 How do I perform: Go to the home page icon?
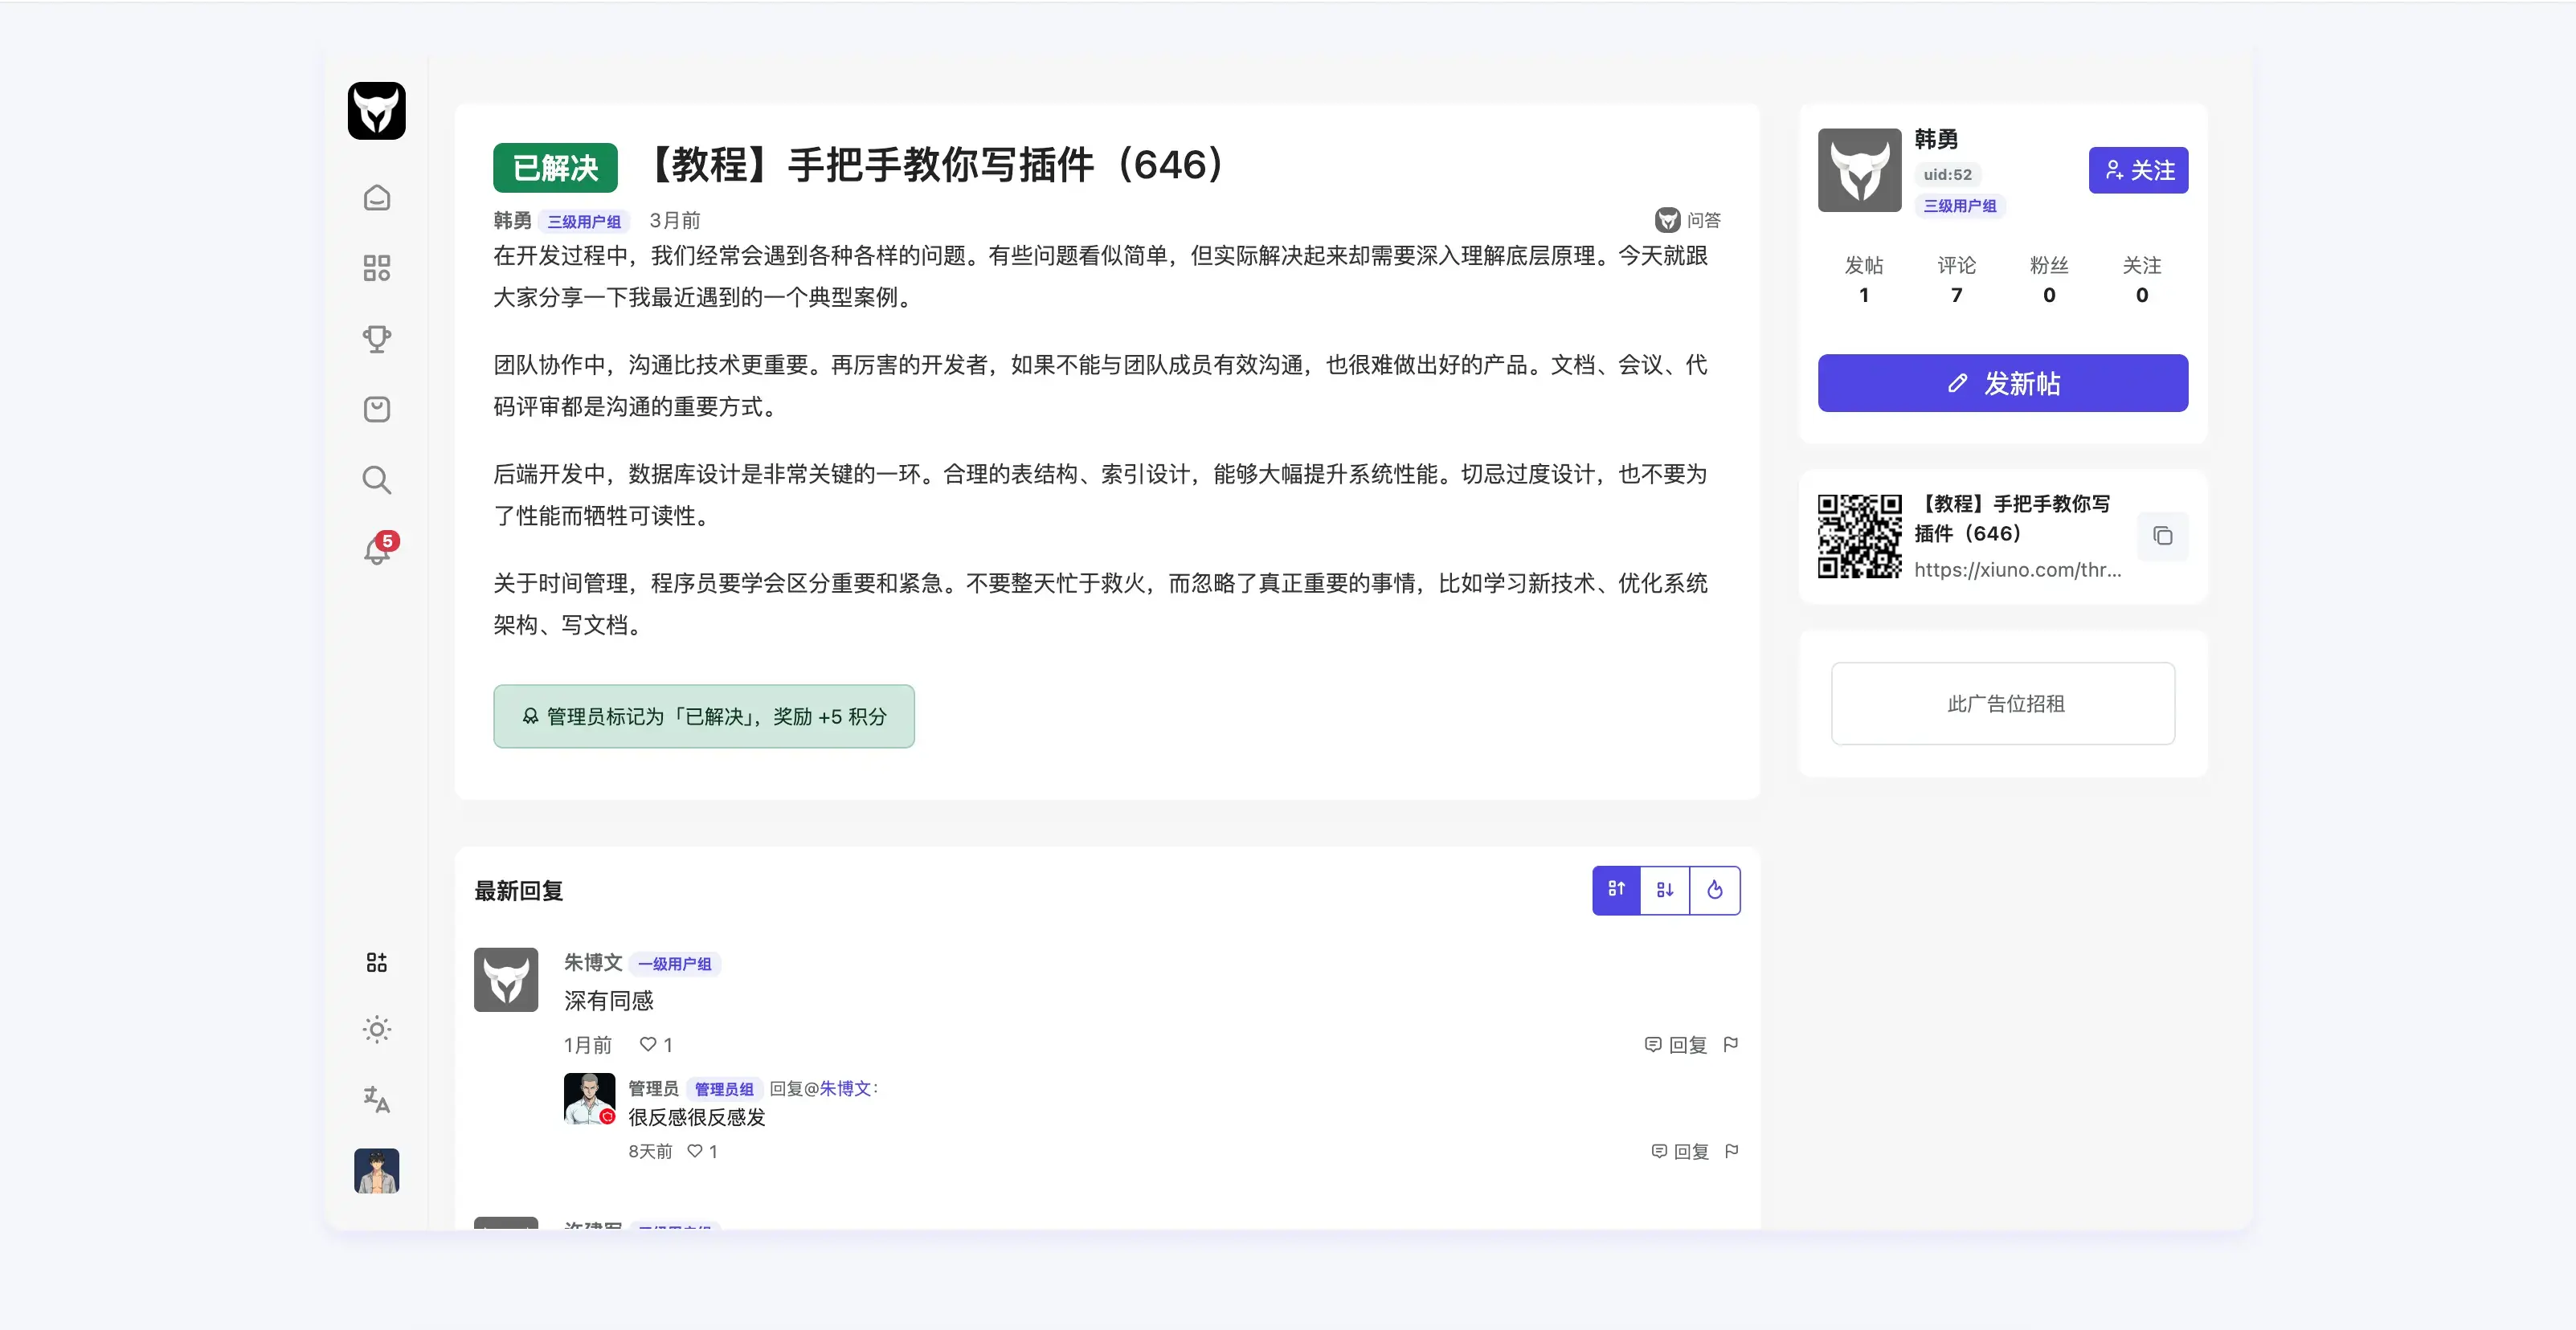click(x=376, y=198)
